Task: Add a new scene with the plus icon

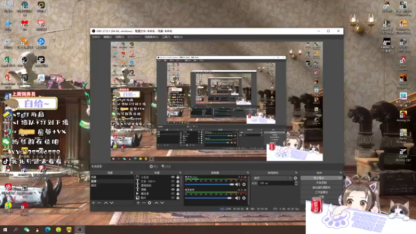Action: pos(94,203)
